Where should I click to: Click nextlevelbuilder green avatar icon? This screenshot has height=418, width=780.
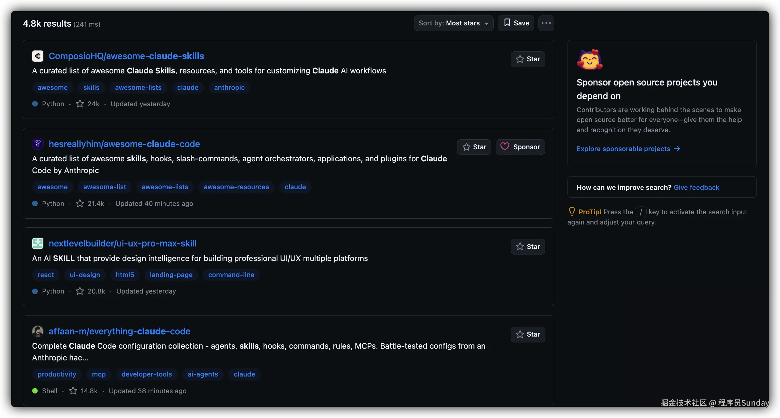click(38, 243)
